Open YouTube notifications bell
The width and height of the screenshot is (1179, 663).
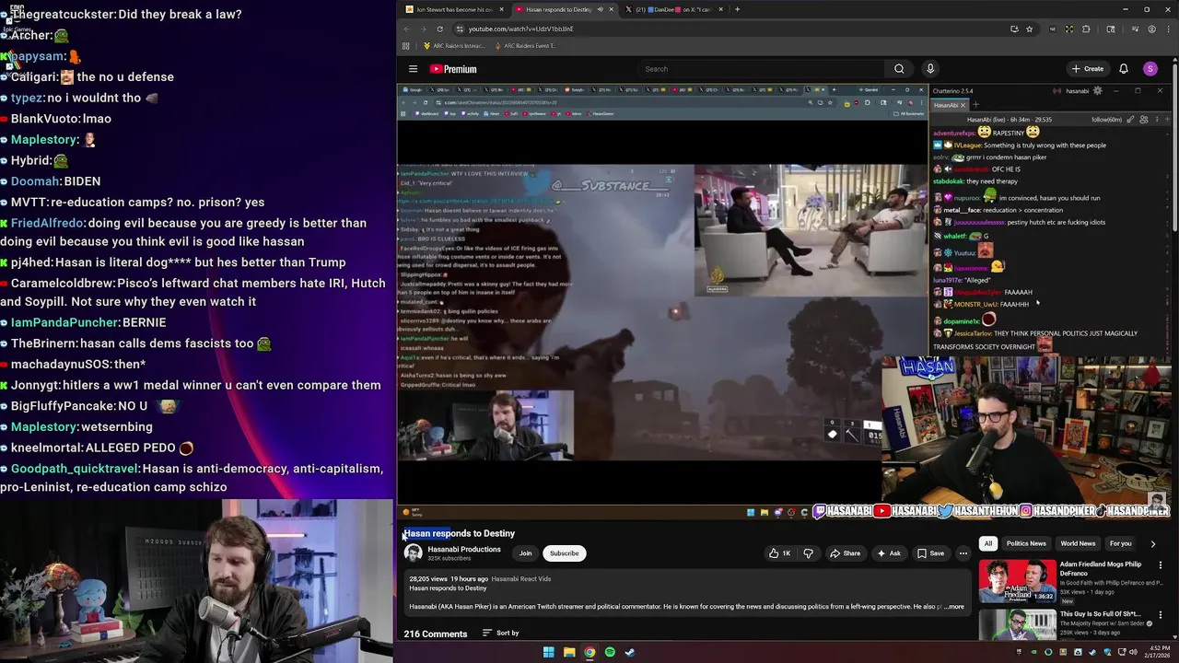pyautogui.click(x=1124, y=69)
